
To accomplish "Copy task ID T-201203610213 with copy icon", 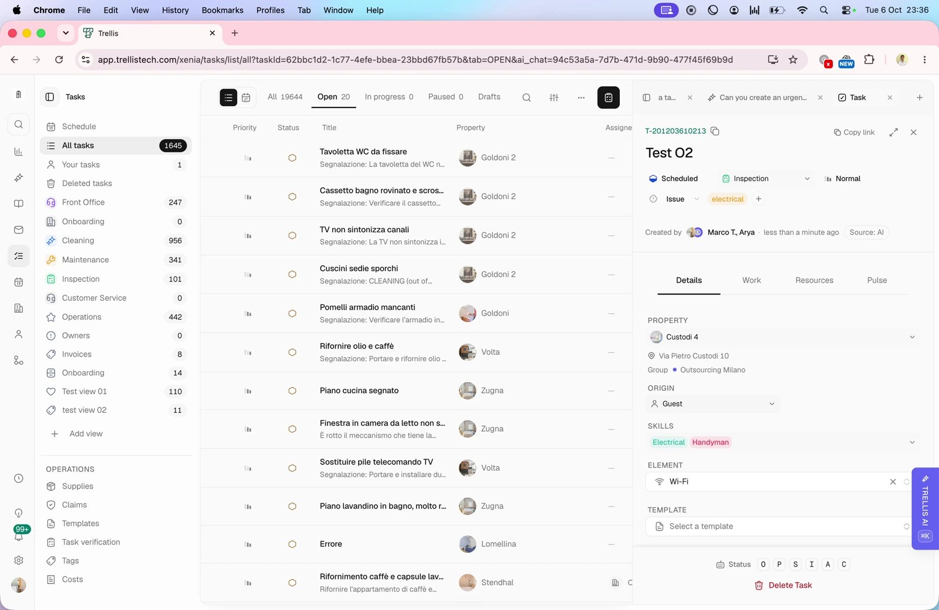I will [715, 131].
